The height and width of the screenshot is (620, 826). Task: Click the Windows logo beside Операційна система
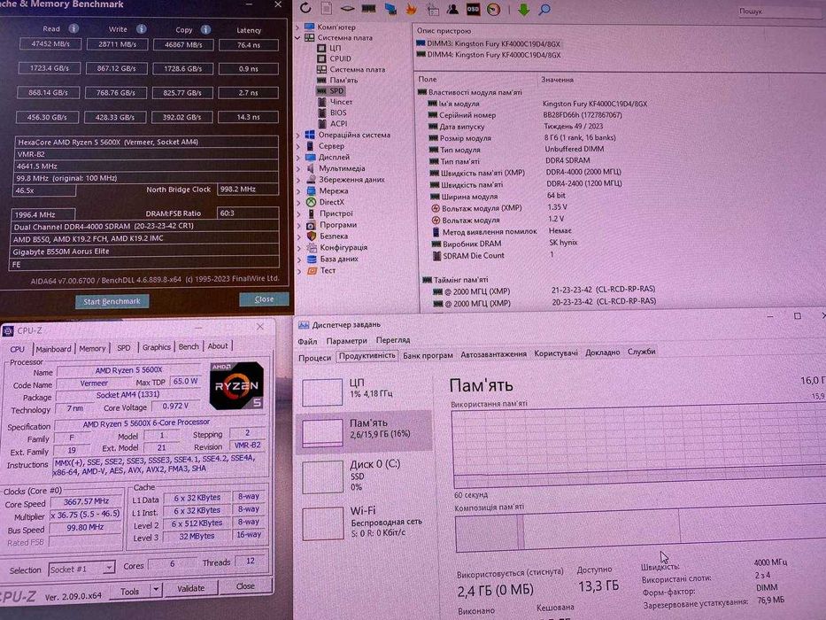coord(310,135)
